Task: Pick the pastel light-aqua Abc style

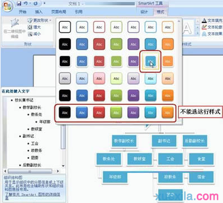Action: click(x=150, y=79)
